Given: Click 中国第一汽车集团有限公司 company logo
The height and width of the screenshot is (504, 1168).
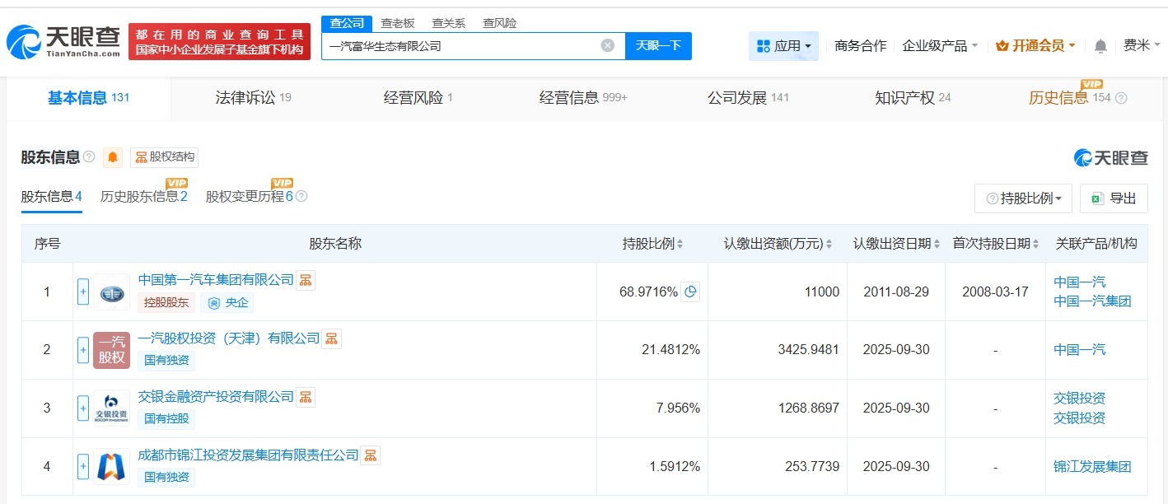Looking at the screenshot, I should click(111, 291).
